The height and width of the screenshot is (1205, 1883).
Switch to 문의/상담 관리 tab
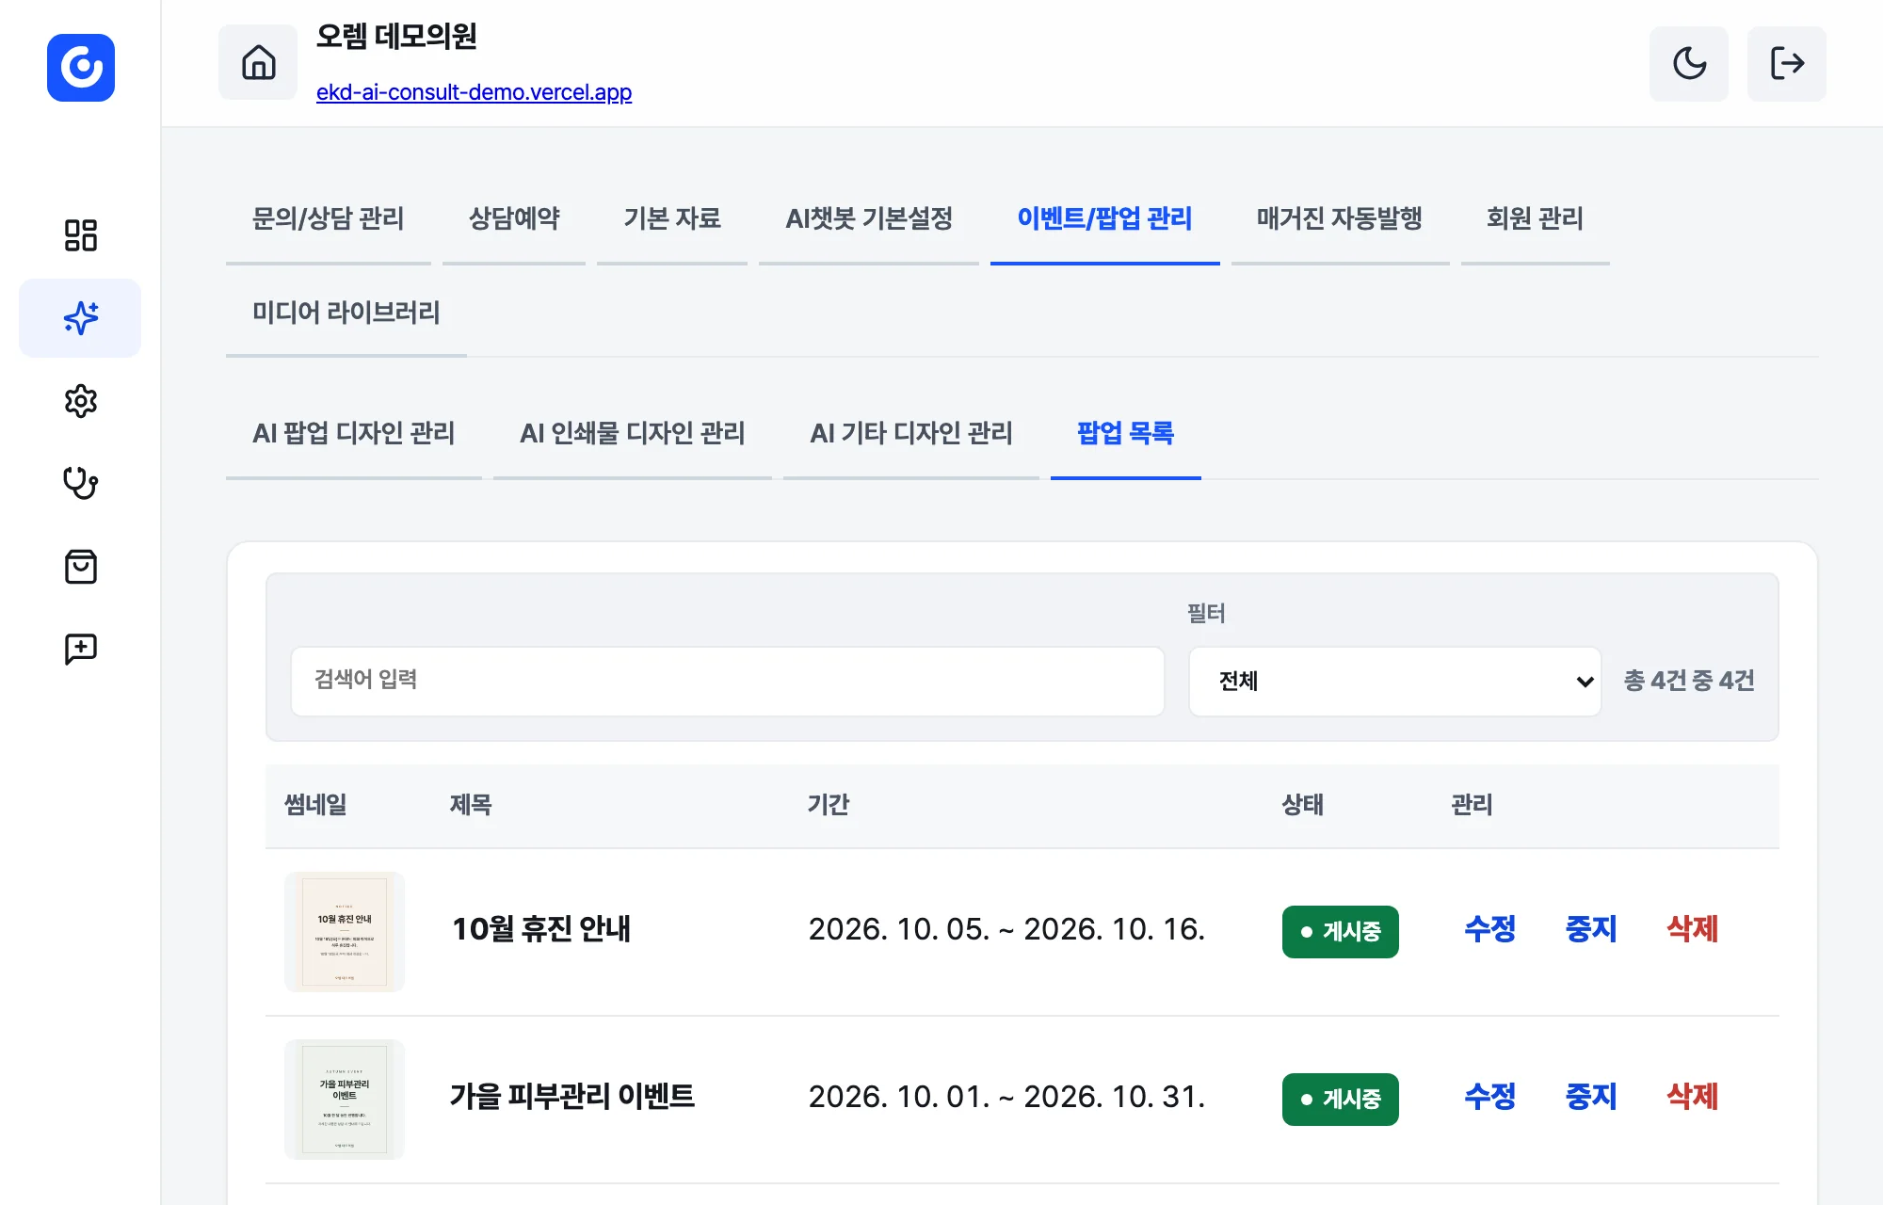pyautogui.click(x=329, y=218)
